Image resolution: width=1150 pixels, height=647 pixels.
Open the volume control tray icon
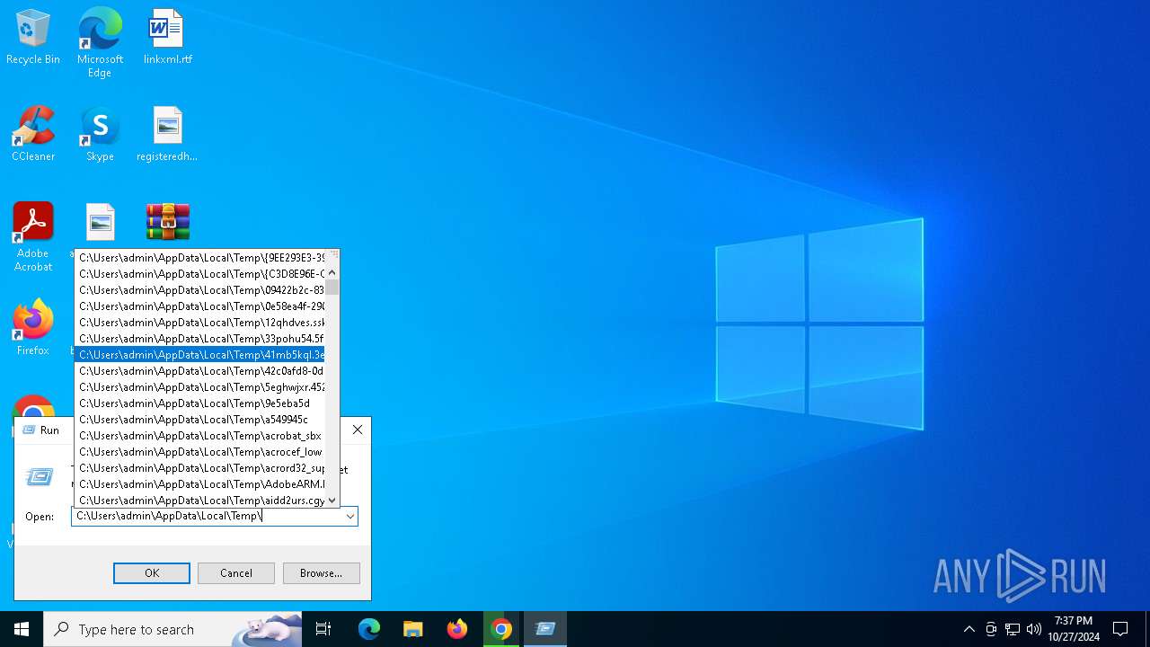[x=1034, y=629]
